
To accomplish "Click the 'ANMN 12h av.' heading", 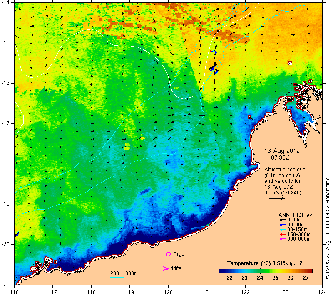I will pyautogui.click(x=296, y=215).
